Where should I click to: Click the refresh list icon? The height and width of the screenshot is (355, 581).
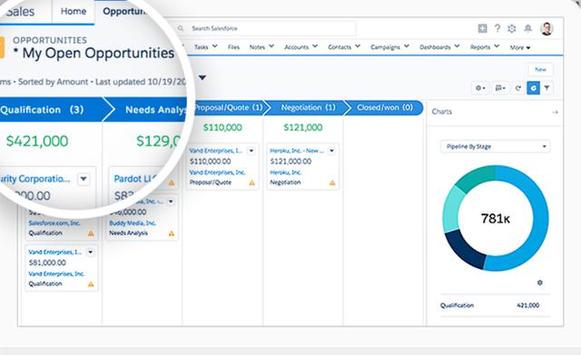point(518,88)
